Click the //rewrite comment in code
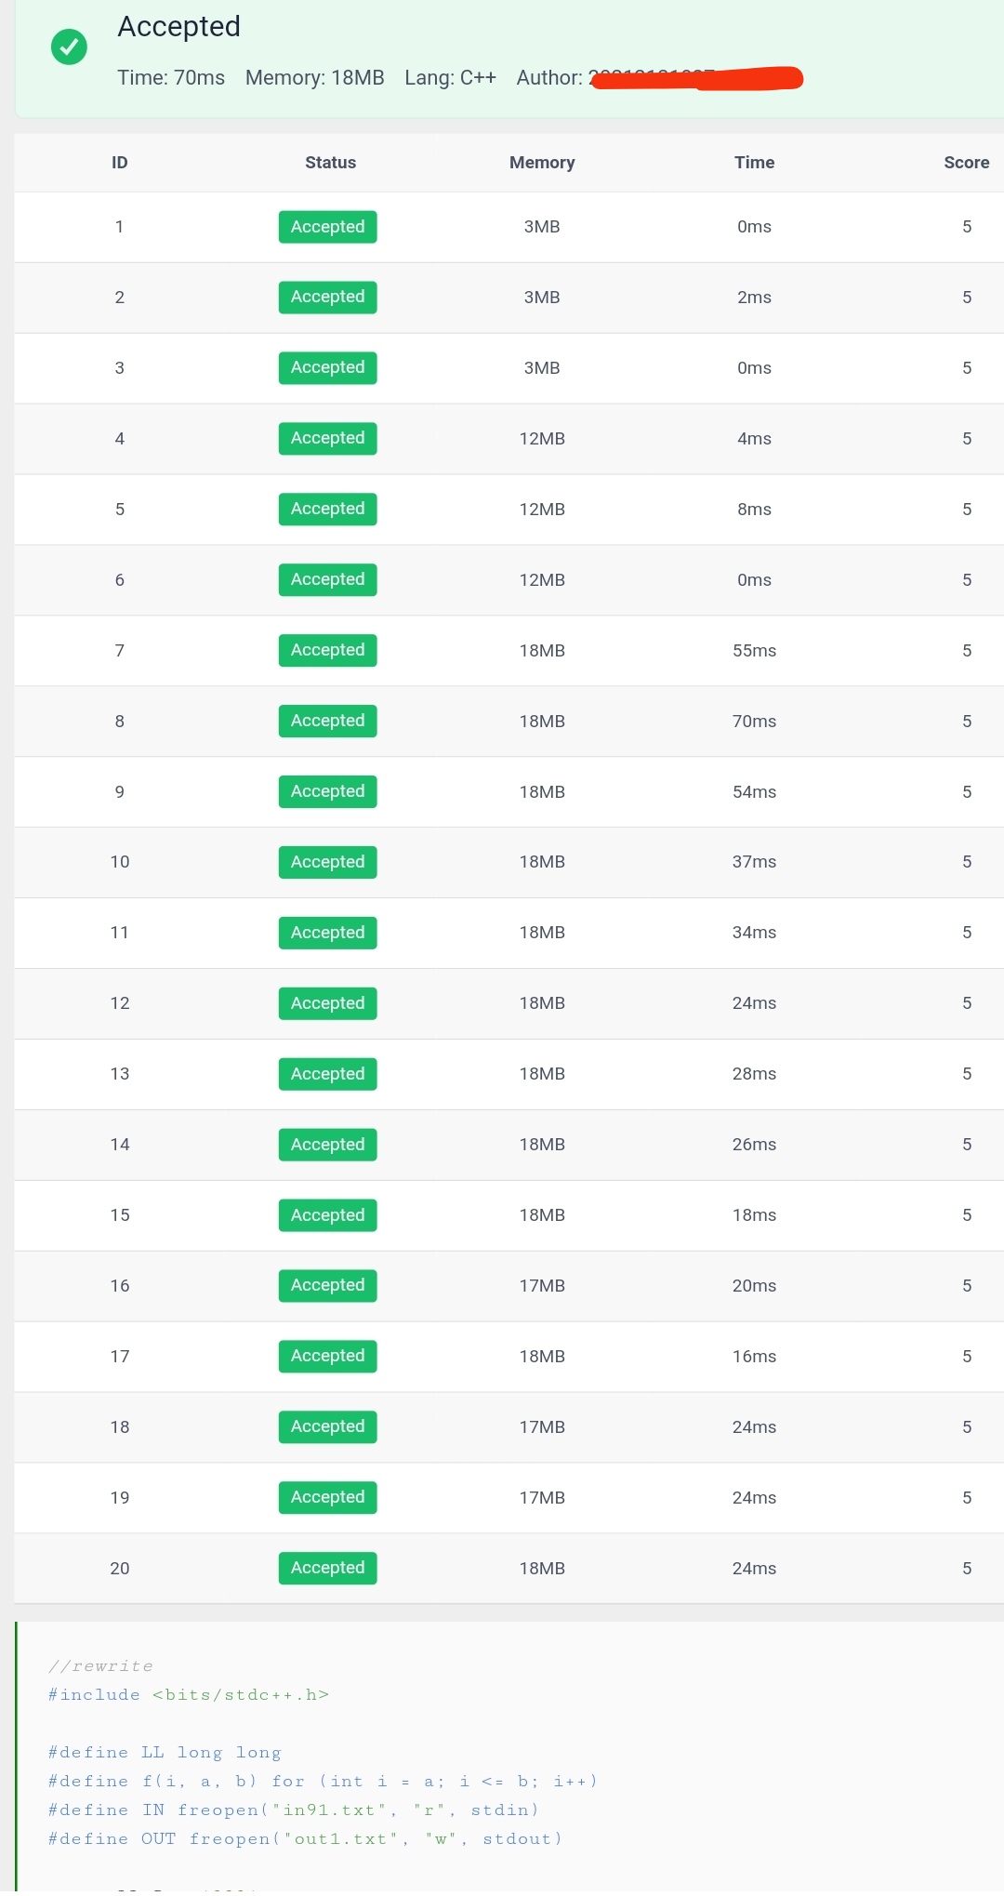 coord(100,1666)
